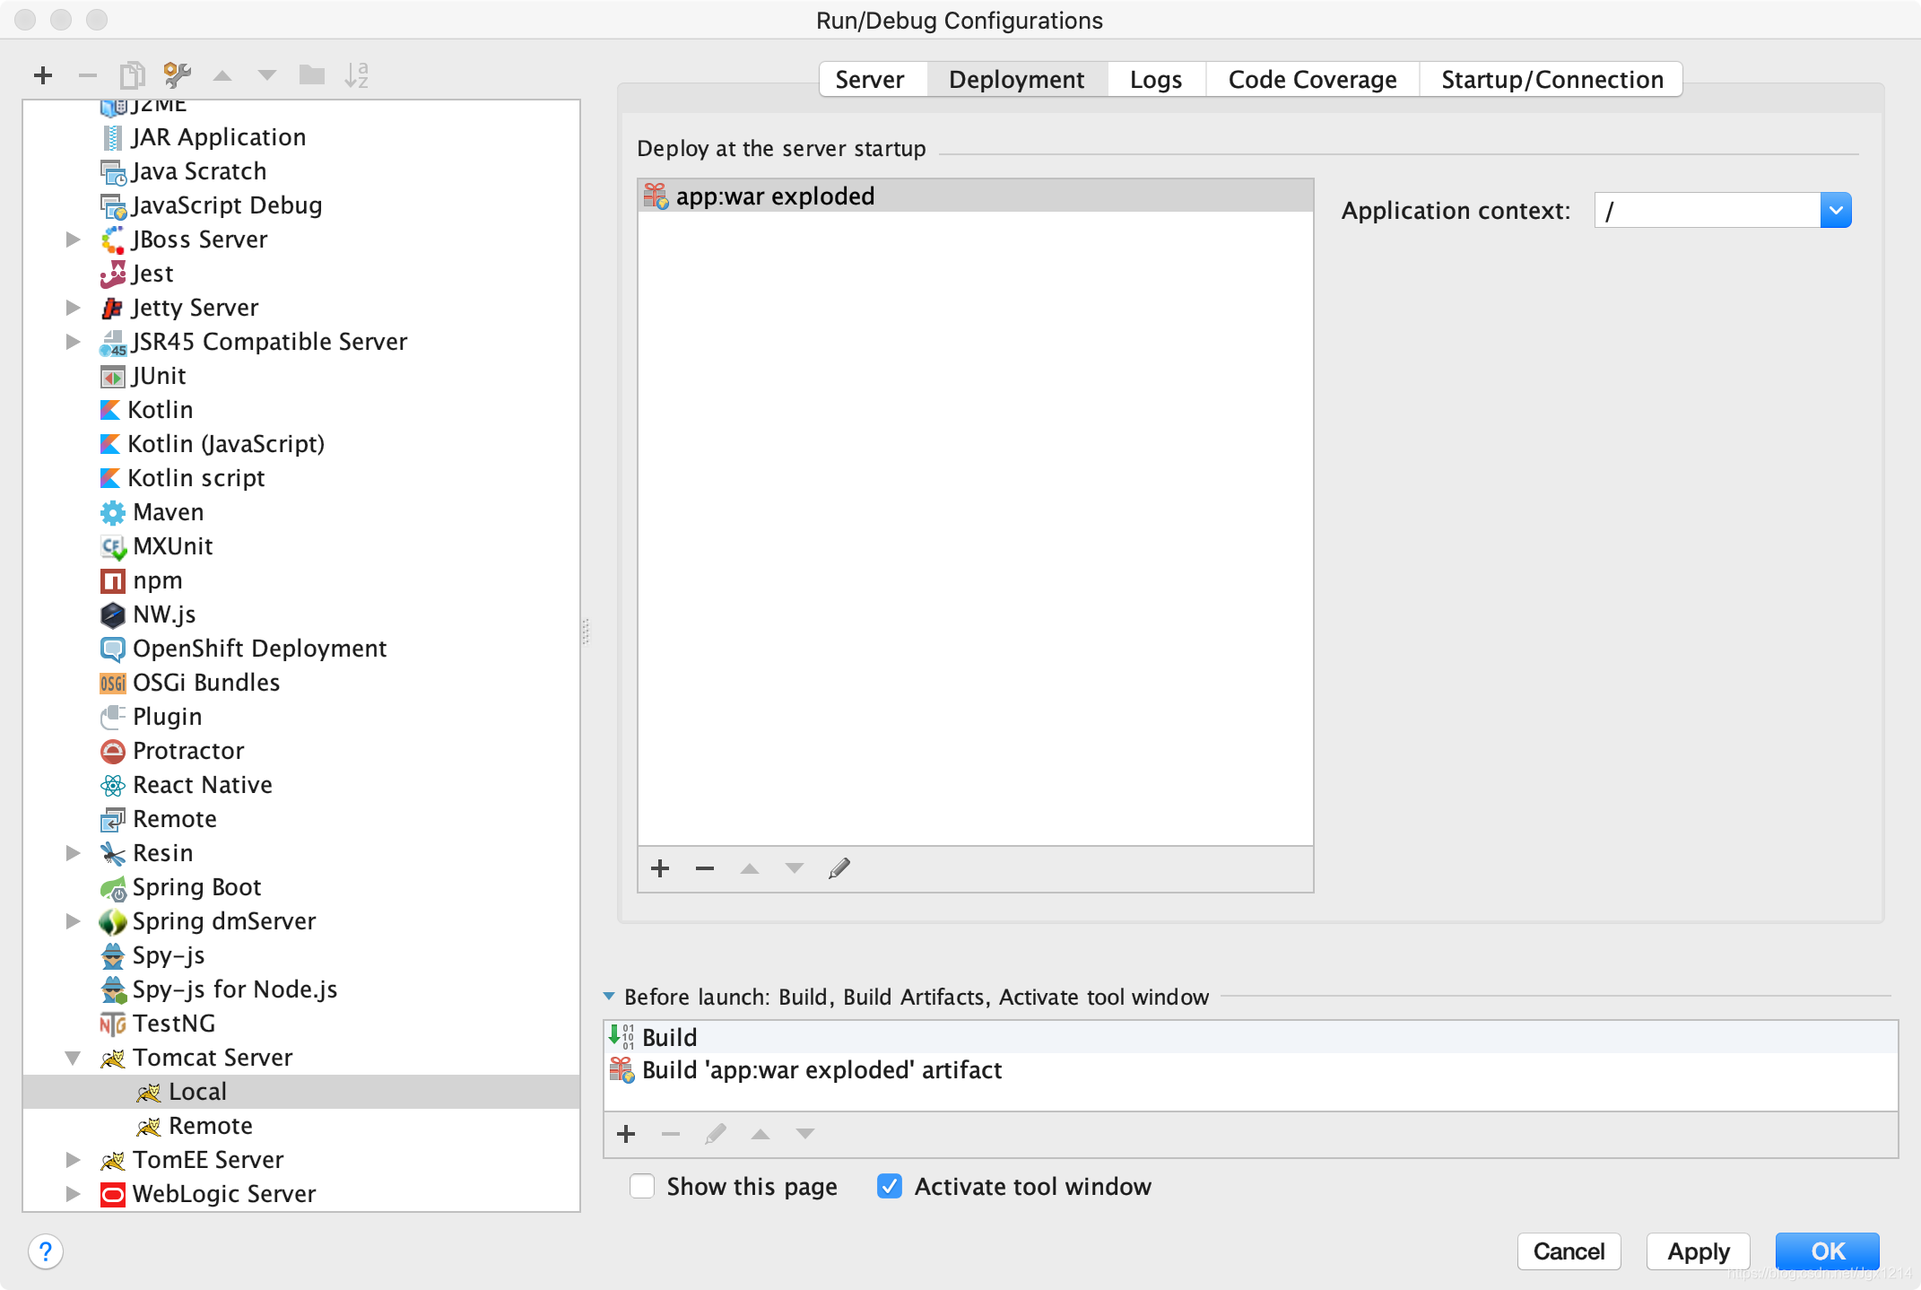Switch to Logs tab

(x=1156, y=80)
